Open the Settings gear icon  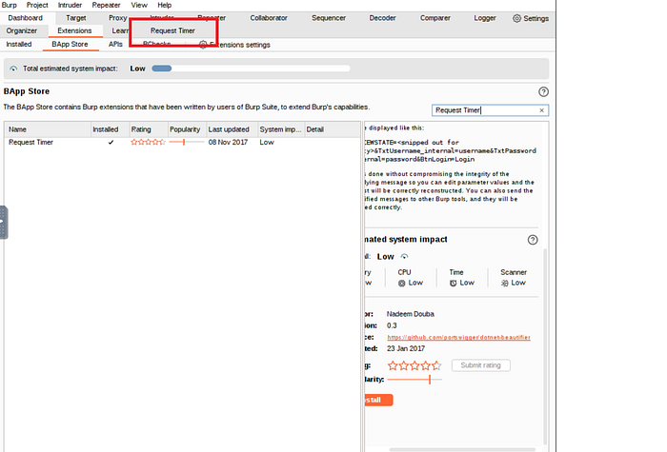coord(516,18)
